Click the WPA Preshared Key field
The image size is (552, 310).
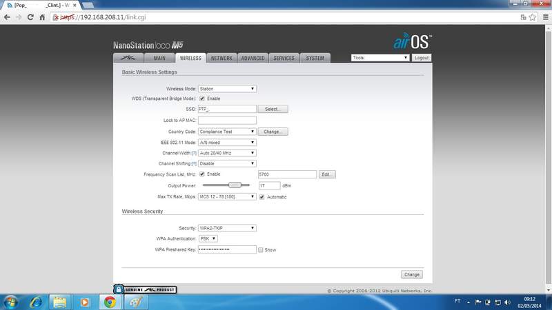tap(227, 249)
